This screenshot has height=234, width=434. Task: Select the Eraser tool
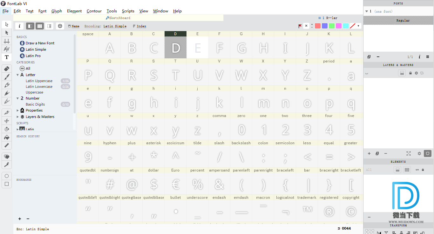[7, 68]
